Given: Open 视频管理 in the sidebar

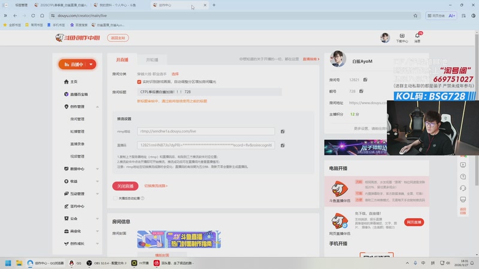Looking at the screenshot, I should (77, 157).
